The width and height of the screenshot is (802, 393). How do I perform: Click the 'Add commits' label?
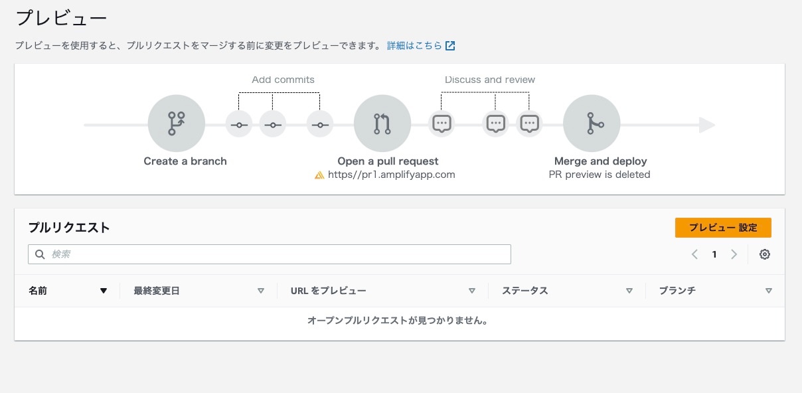click(283, 80)
